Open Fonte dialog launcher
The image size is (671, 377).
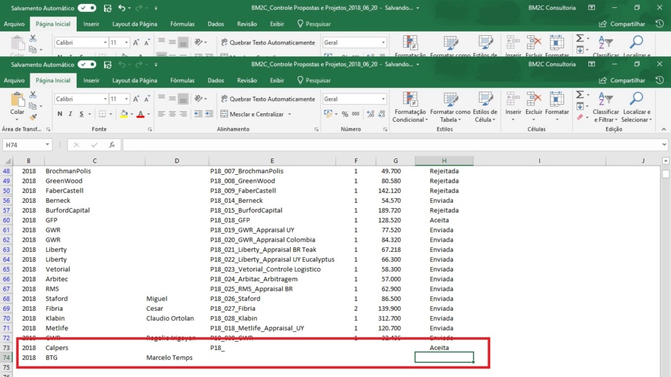point(150,130)
